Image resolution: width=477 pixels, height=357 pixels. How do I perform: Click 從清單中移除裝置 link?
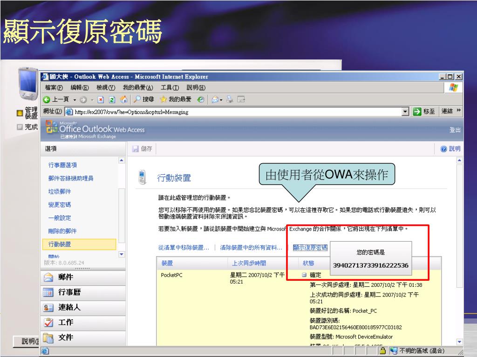(184, 247)
